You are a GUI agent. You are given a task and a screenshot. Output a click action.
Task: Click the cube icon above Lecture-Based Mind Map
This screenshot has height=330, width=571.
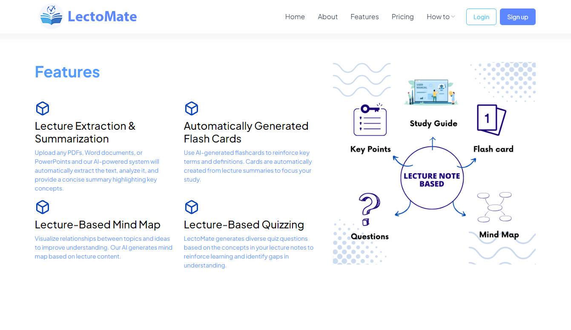coord(43,207)
